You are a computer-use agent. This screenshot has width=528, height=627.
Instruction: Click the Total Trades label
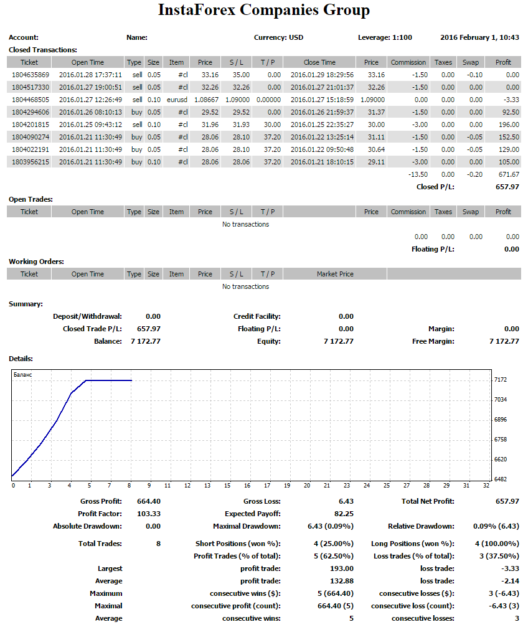(x=100, y=544)
